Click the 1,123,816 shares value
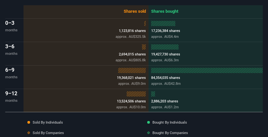 132,31
